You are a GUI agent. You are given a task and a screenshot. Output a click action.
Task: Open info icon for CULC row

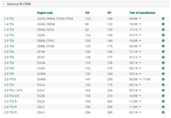(163, 90)
